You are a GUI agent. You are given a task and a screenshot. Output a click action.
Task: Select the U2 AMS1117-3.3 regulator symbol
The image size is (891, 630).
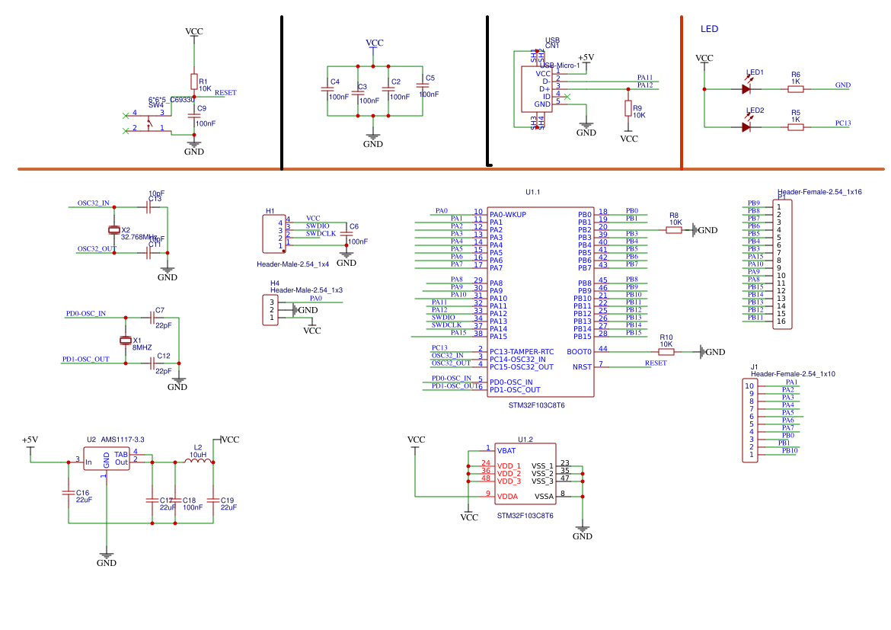[x=107, y=459]
